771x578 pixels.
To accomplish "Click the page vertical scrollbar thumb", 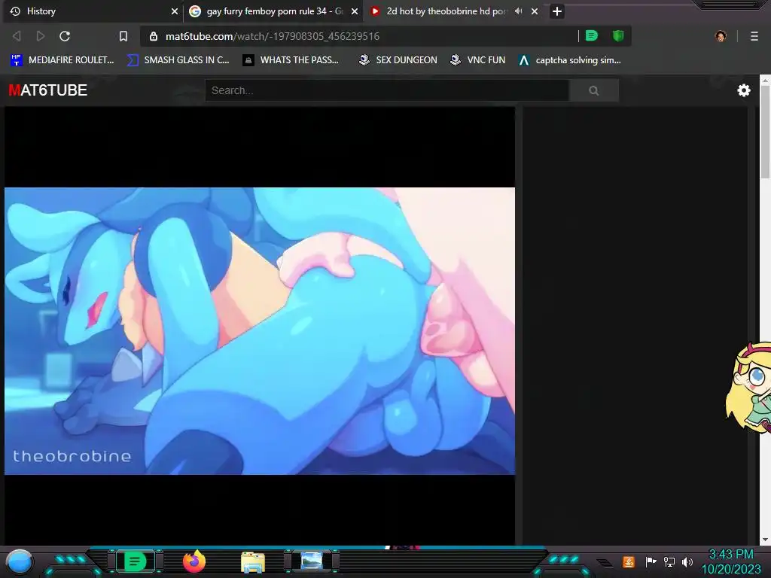I will (x=766, y=132).
